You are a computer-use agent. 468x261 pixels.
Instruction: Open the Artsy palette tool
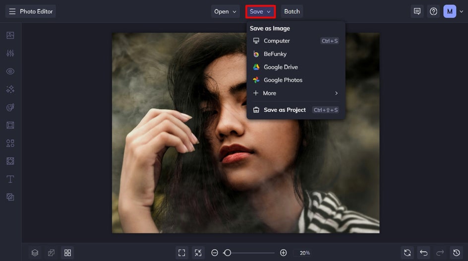[x=10, y=107]
